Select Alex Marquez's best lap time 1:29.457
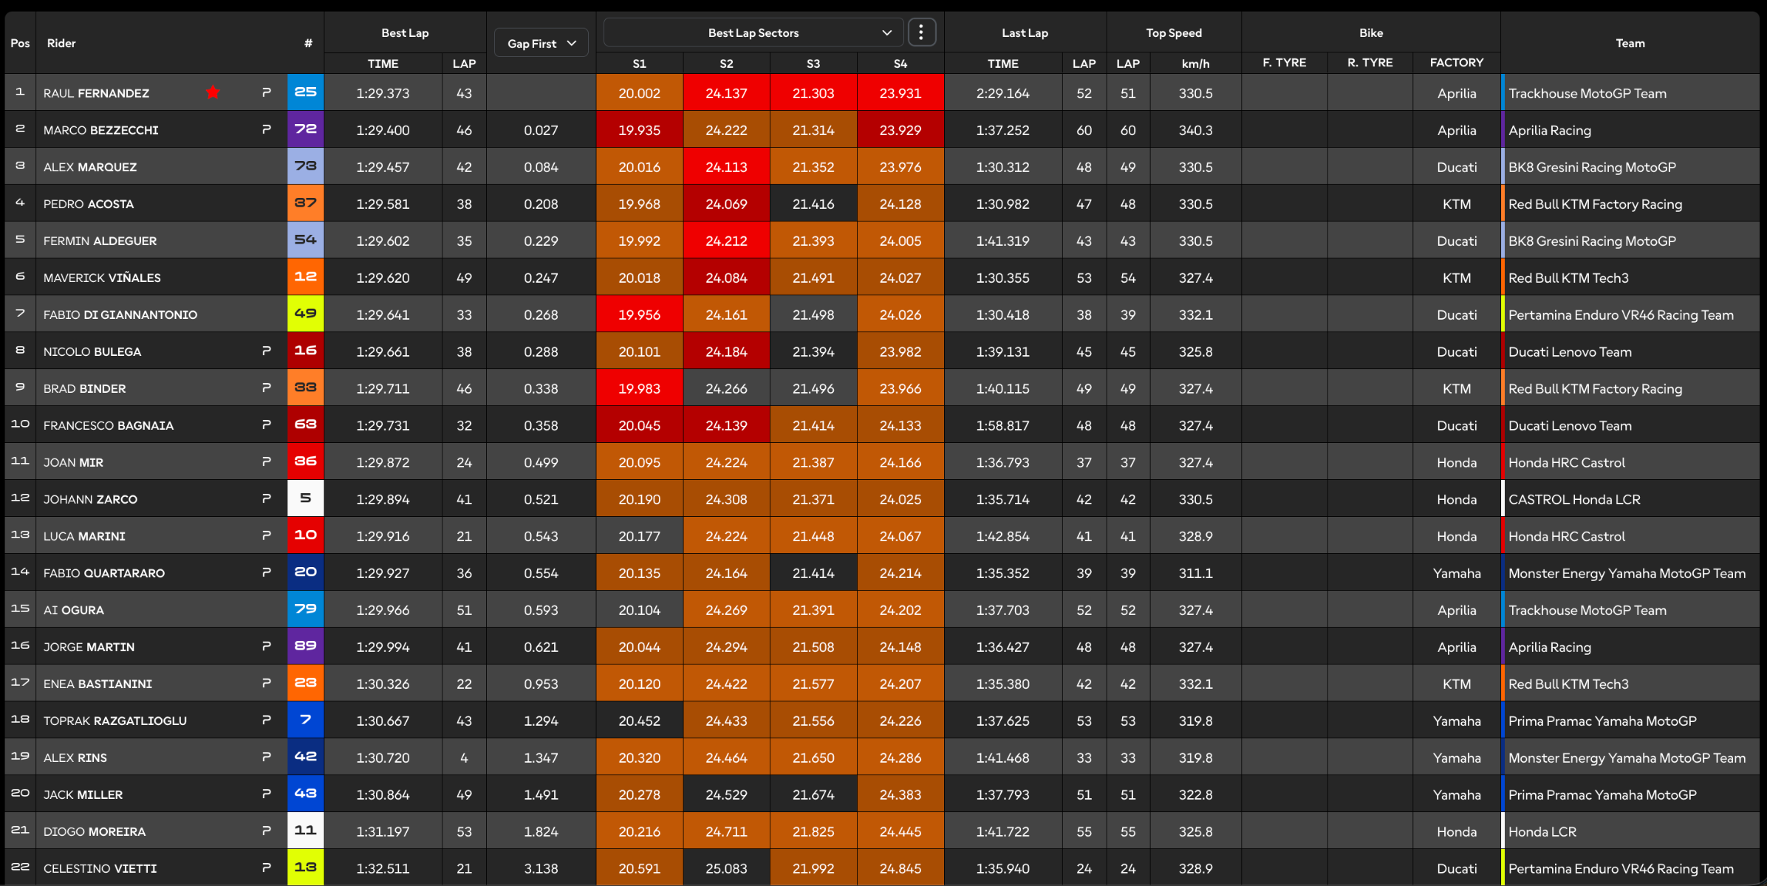The width and height of the screenshot is (1767, 886). (383, 167)
